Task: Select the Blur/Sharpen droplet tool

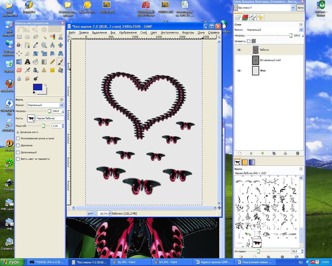Action: [x=19, y=78]
